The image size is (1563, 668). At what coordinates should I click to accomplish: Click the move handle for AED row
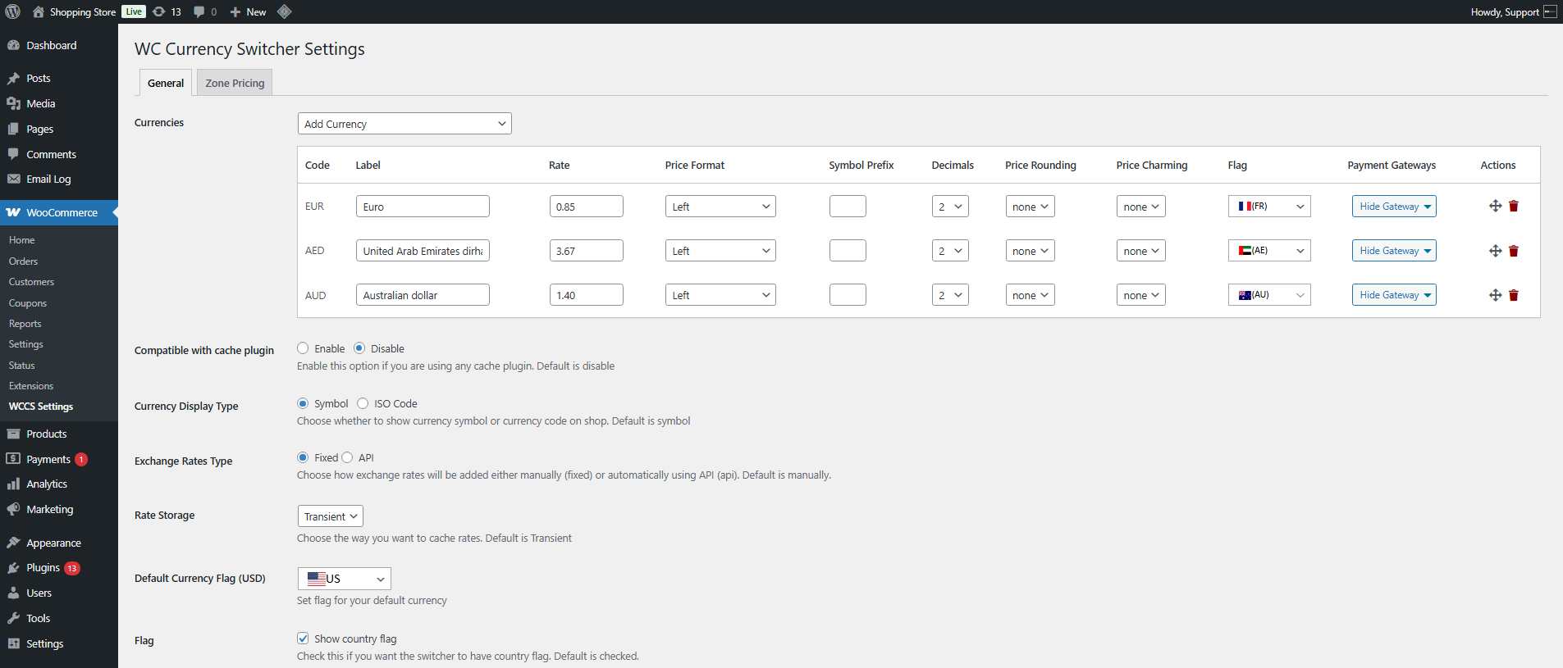pos(1496,251)
